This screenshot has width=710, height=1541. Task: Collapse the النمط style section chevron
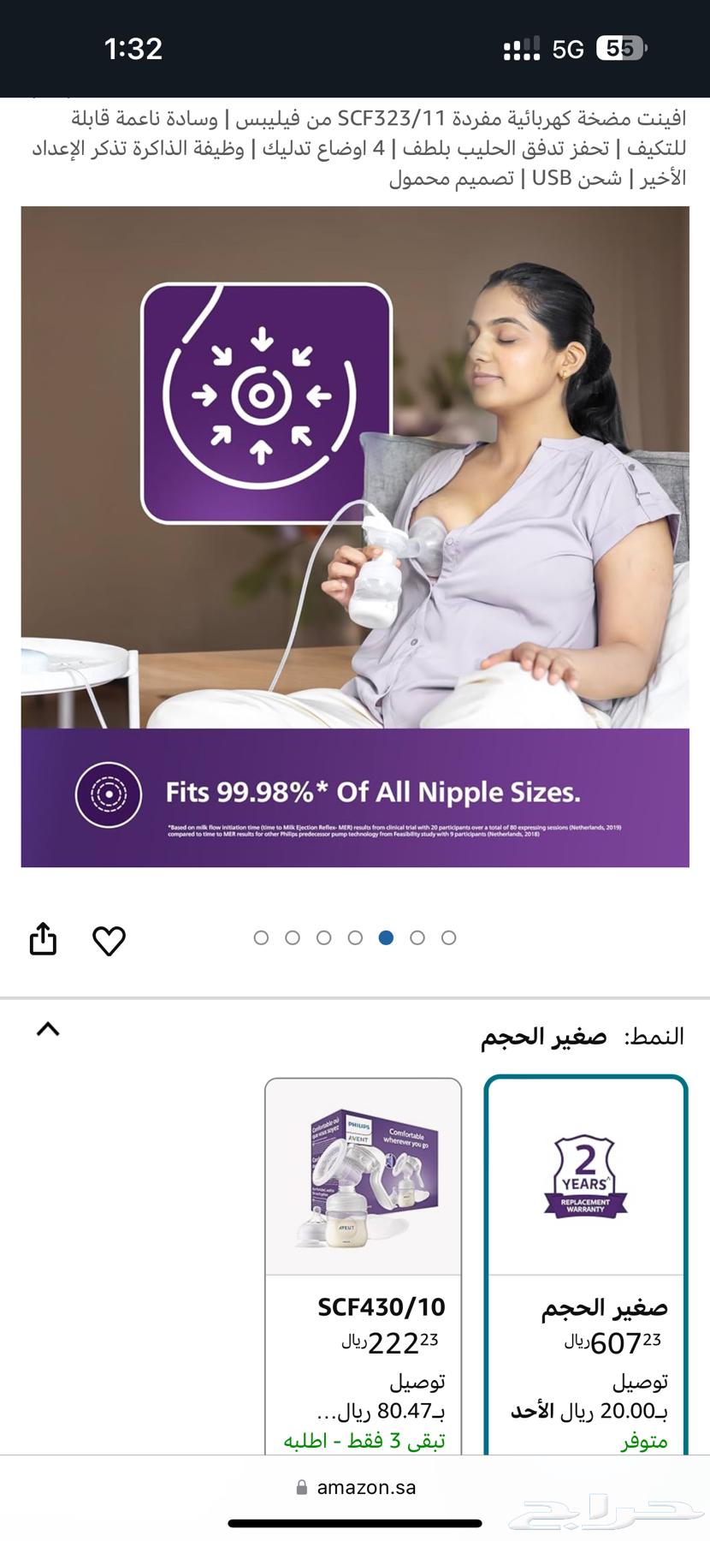[x=48, y=1029]
